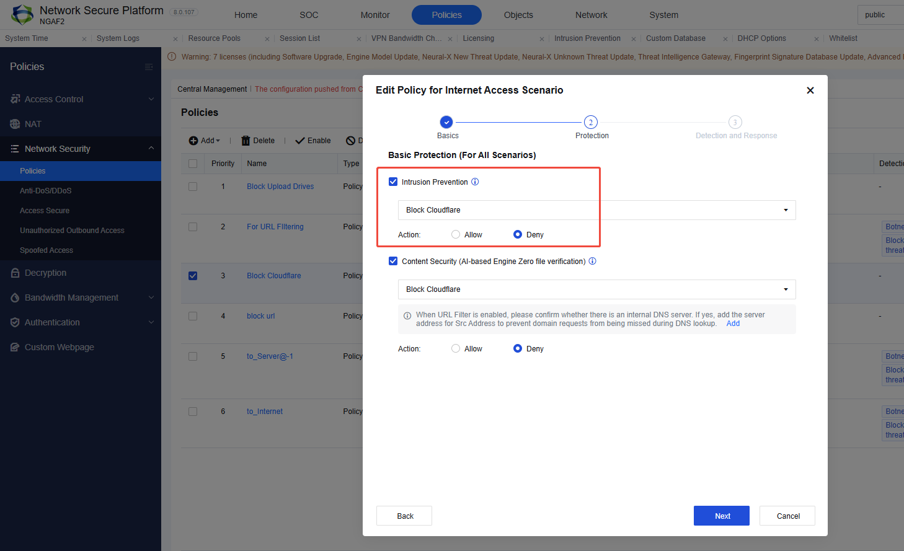
Task: Close the System Time tab
Action: click(84, 39)
